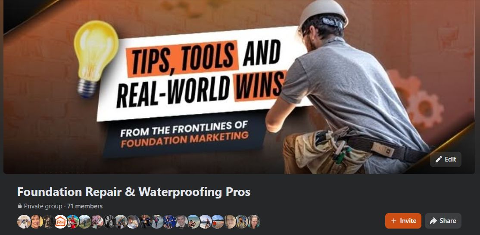480x235 pixels.
Task: Open the man in suit headshot avatar
Action: tap(181, 222)
